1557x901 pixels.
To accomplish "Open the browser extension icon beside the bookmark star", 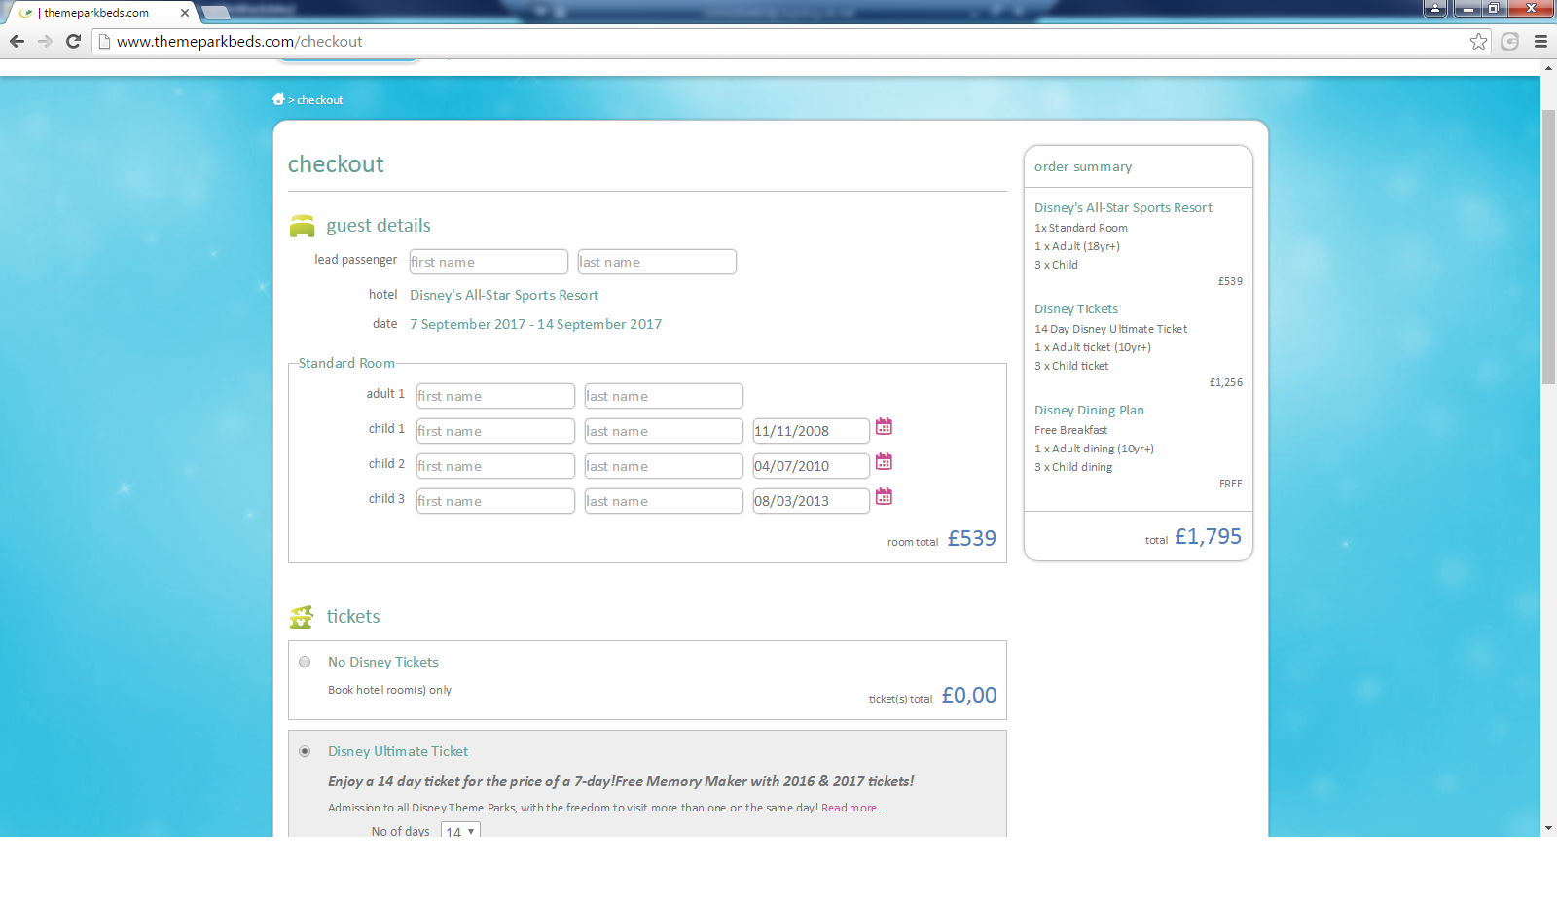I will tap(1510, 41).
